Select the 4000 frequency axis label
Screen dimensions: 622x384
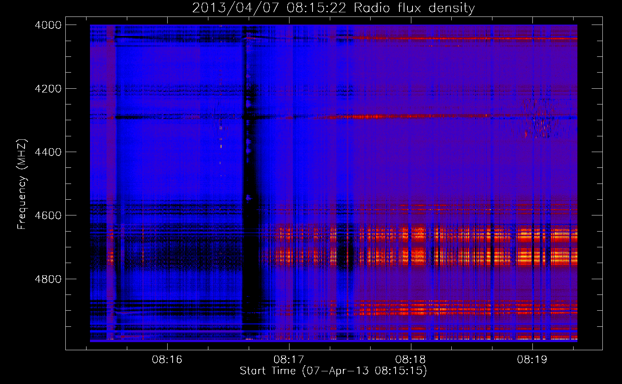click(48, 25)
